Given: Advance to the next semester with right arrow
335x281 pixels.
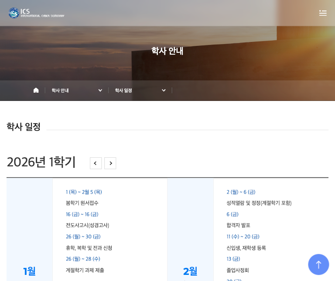Looking at the screenshot, I should [x=110, y=163].
